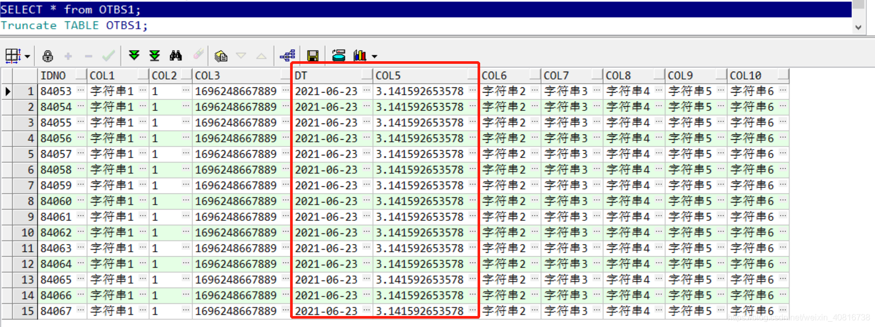875x327 pixels.
Task: Click the next record down-triangle icon
Action: click(241, 55)
